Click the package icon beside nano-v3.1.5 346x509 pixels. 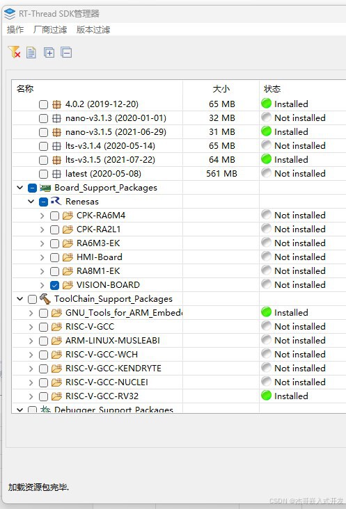56,132
